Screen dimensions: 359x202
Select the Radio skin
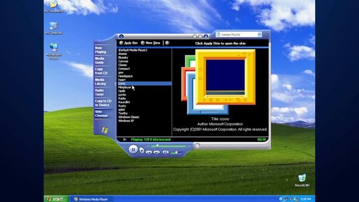pyautogui.click(x=122, y=98)
